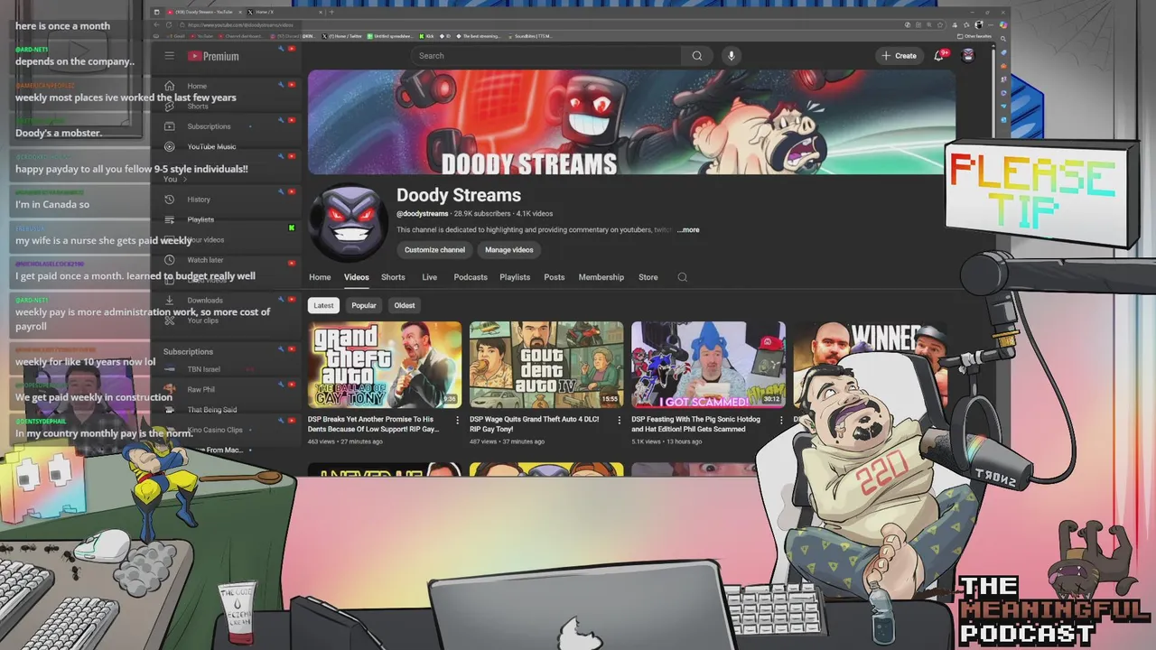Image resolution: width=1156 pixels, height=650 pixels.
Task: Open Raw Phil subscription
Action: (x=200, y=390)
